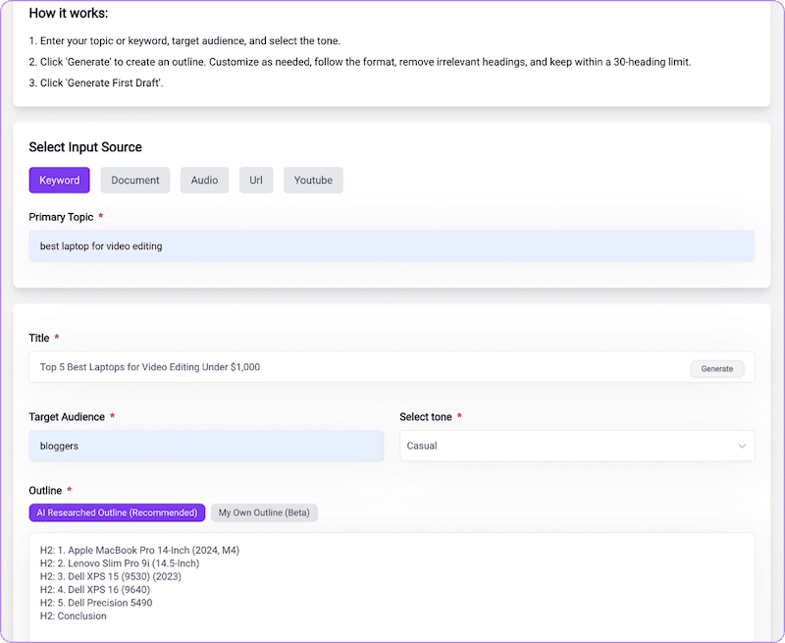
Task: Click Generate button in Title field
Action: pyautogui.click(x=717, y=368)
